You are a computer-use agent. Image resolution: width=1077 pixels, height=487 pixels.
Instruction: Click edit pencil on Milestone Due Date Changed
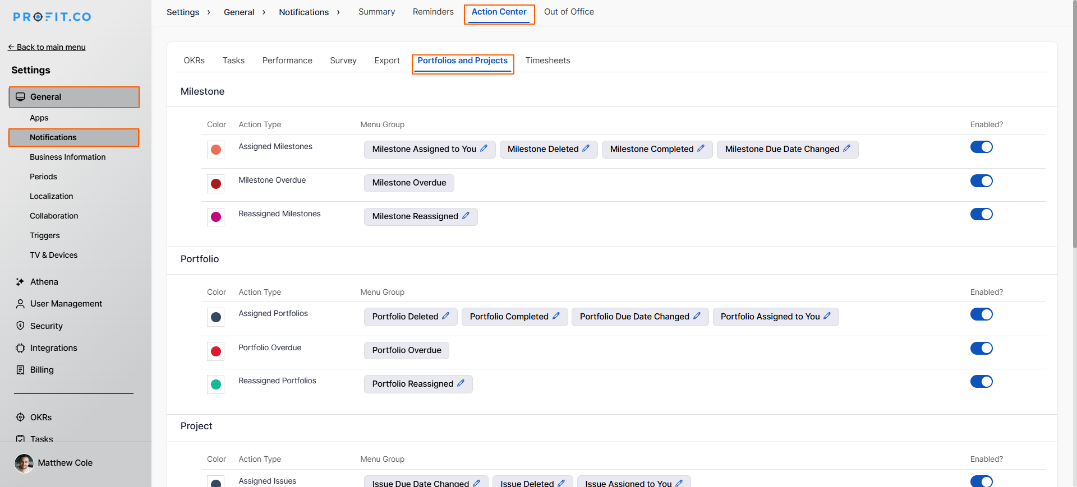846,149
